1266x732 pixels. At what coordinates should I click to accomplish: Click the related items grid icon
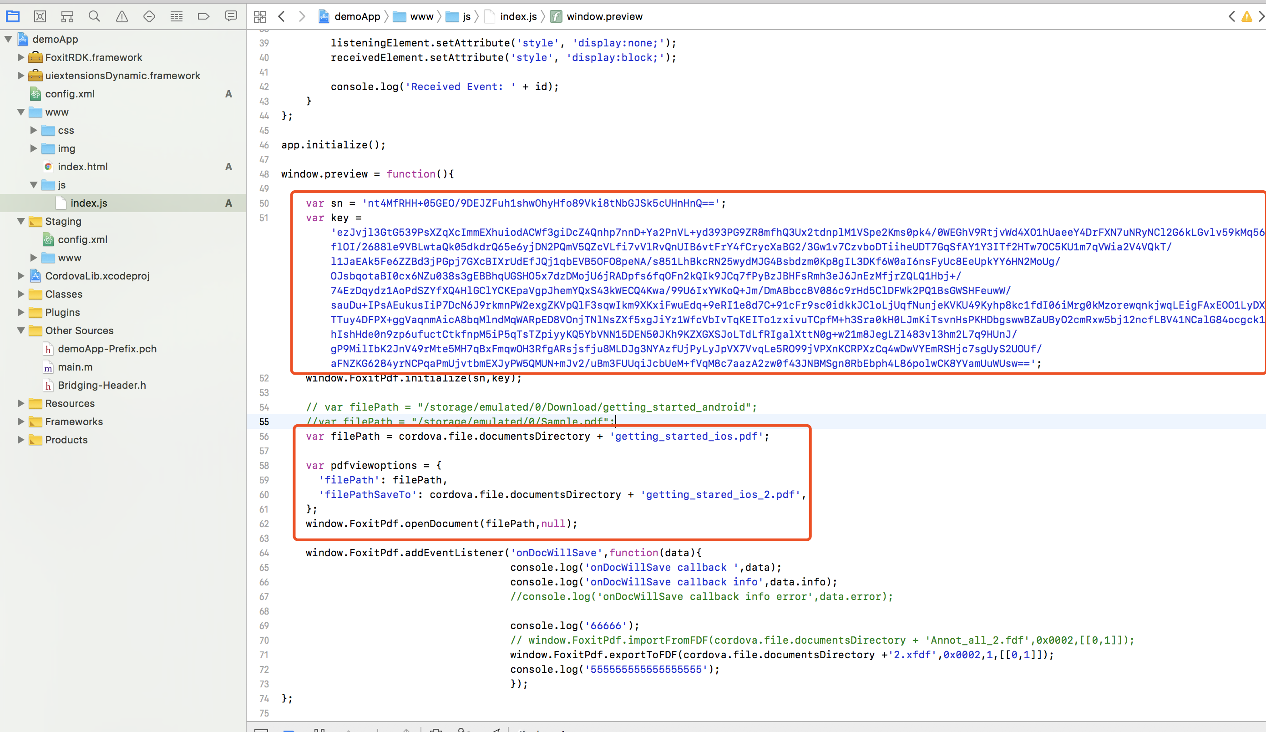260,16
